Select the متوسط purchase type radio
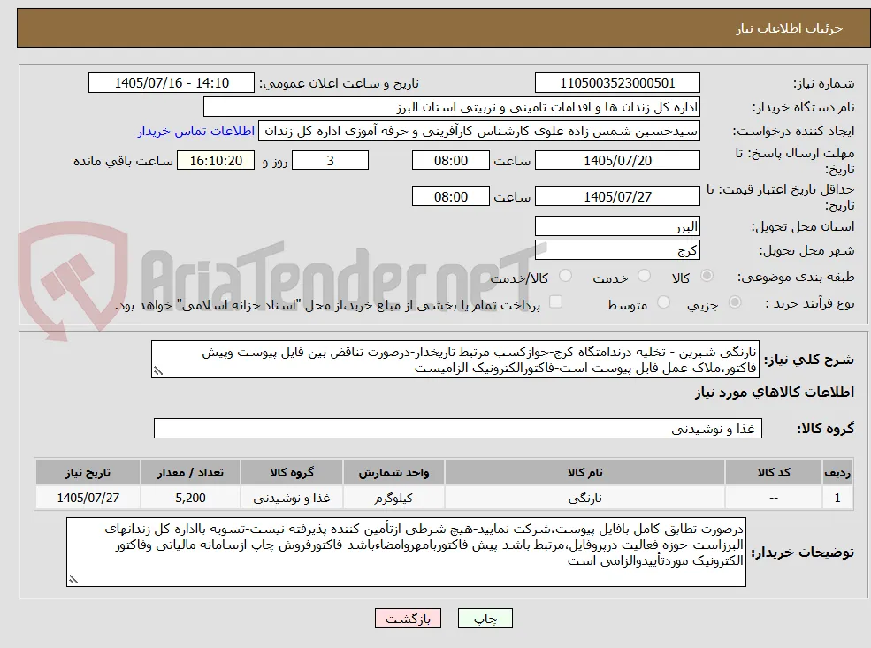Viewport: 871px width, 648px height. (x=663, y=302)
